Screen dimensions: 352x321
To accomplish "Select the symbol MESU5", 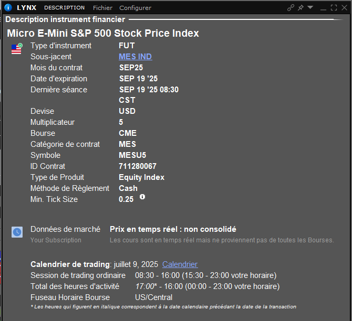I will click(132, 155).
